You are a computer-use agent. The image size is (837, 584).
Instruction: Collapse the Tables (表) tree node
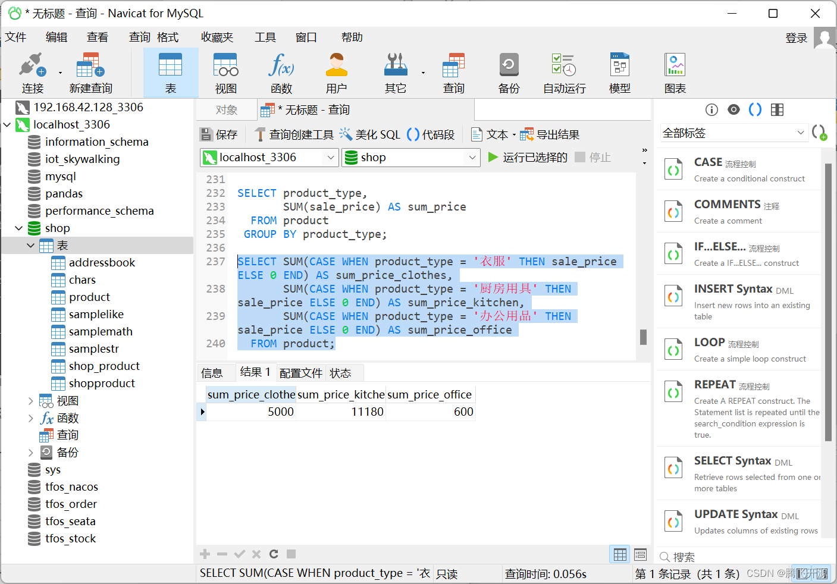(x=31, y=246)
